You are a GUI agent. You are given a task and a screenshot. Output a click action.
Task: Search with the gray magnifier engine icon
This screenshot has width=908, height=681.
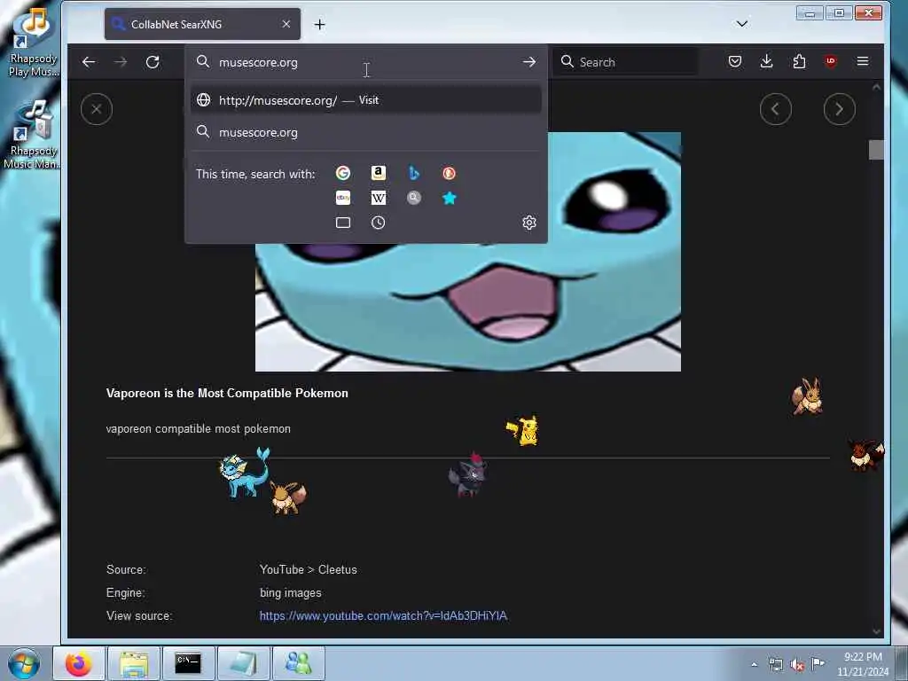[x=413, y=198]
